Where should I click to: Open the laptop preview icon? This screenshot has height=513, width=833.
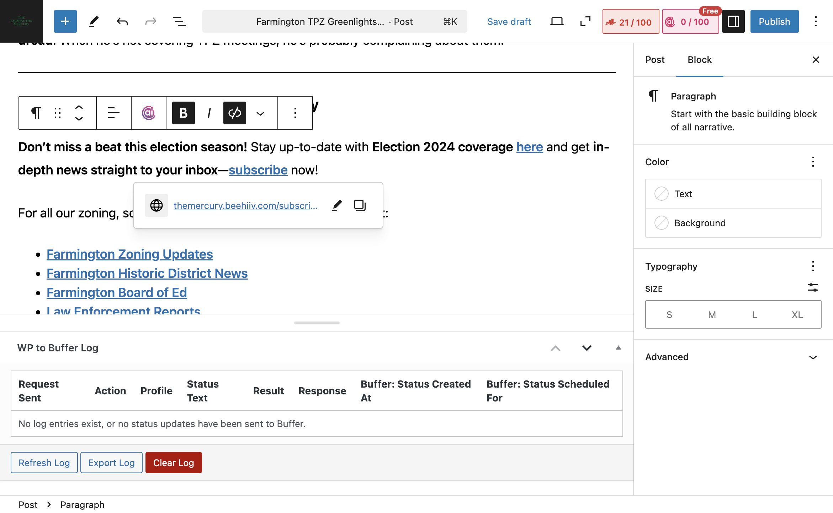point(557,22)
